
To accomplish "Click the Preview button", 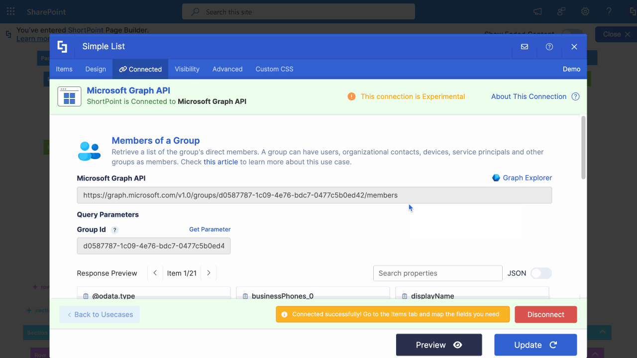I will [439, 345].
